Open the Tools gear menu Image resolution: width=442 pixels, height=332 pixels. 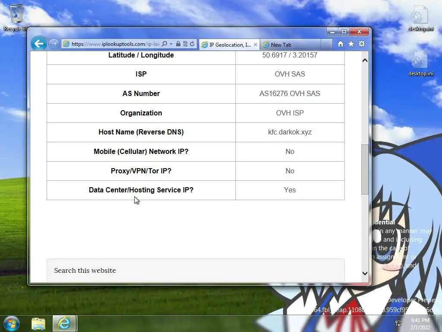pos(362,44)
